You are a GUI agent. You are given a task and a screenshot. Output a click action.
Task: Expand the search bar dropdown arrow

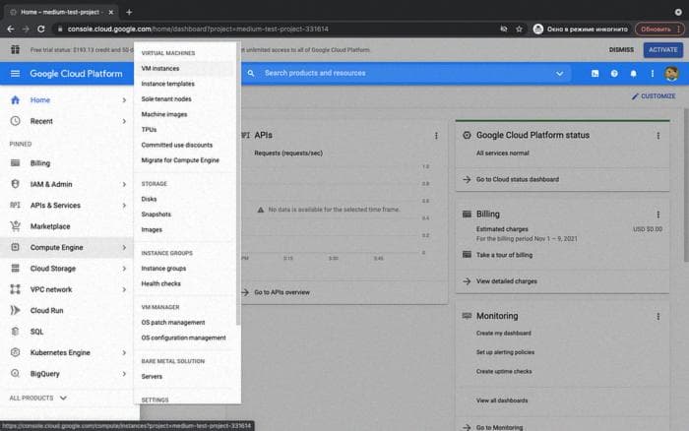coord(559,74)
